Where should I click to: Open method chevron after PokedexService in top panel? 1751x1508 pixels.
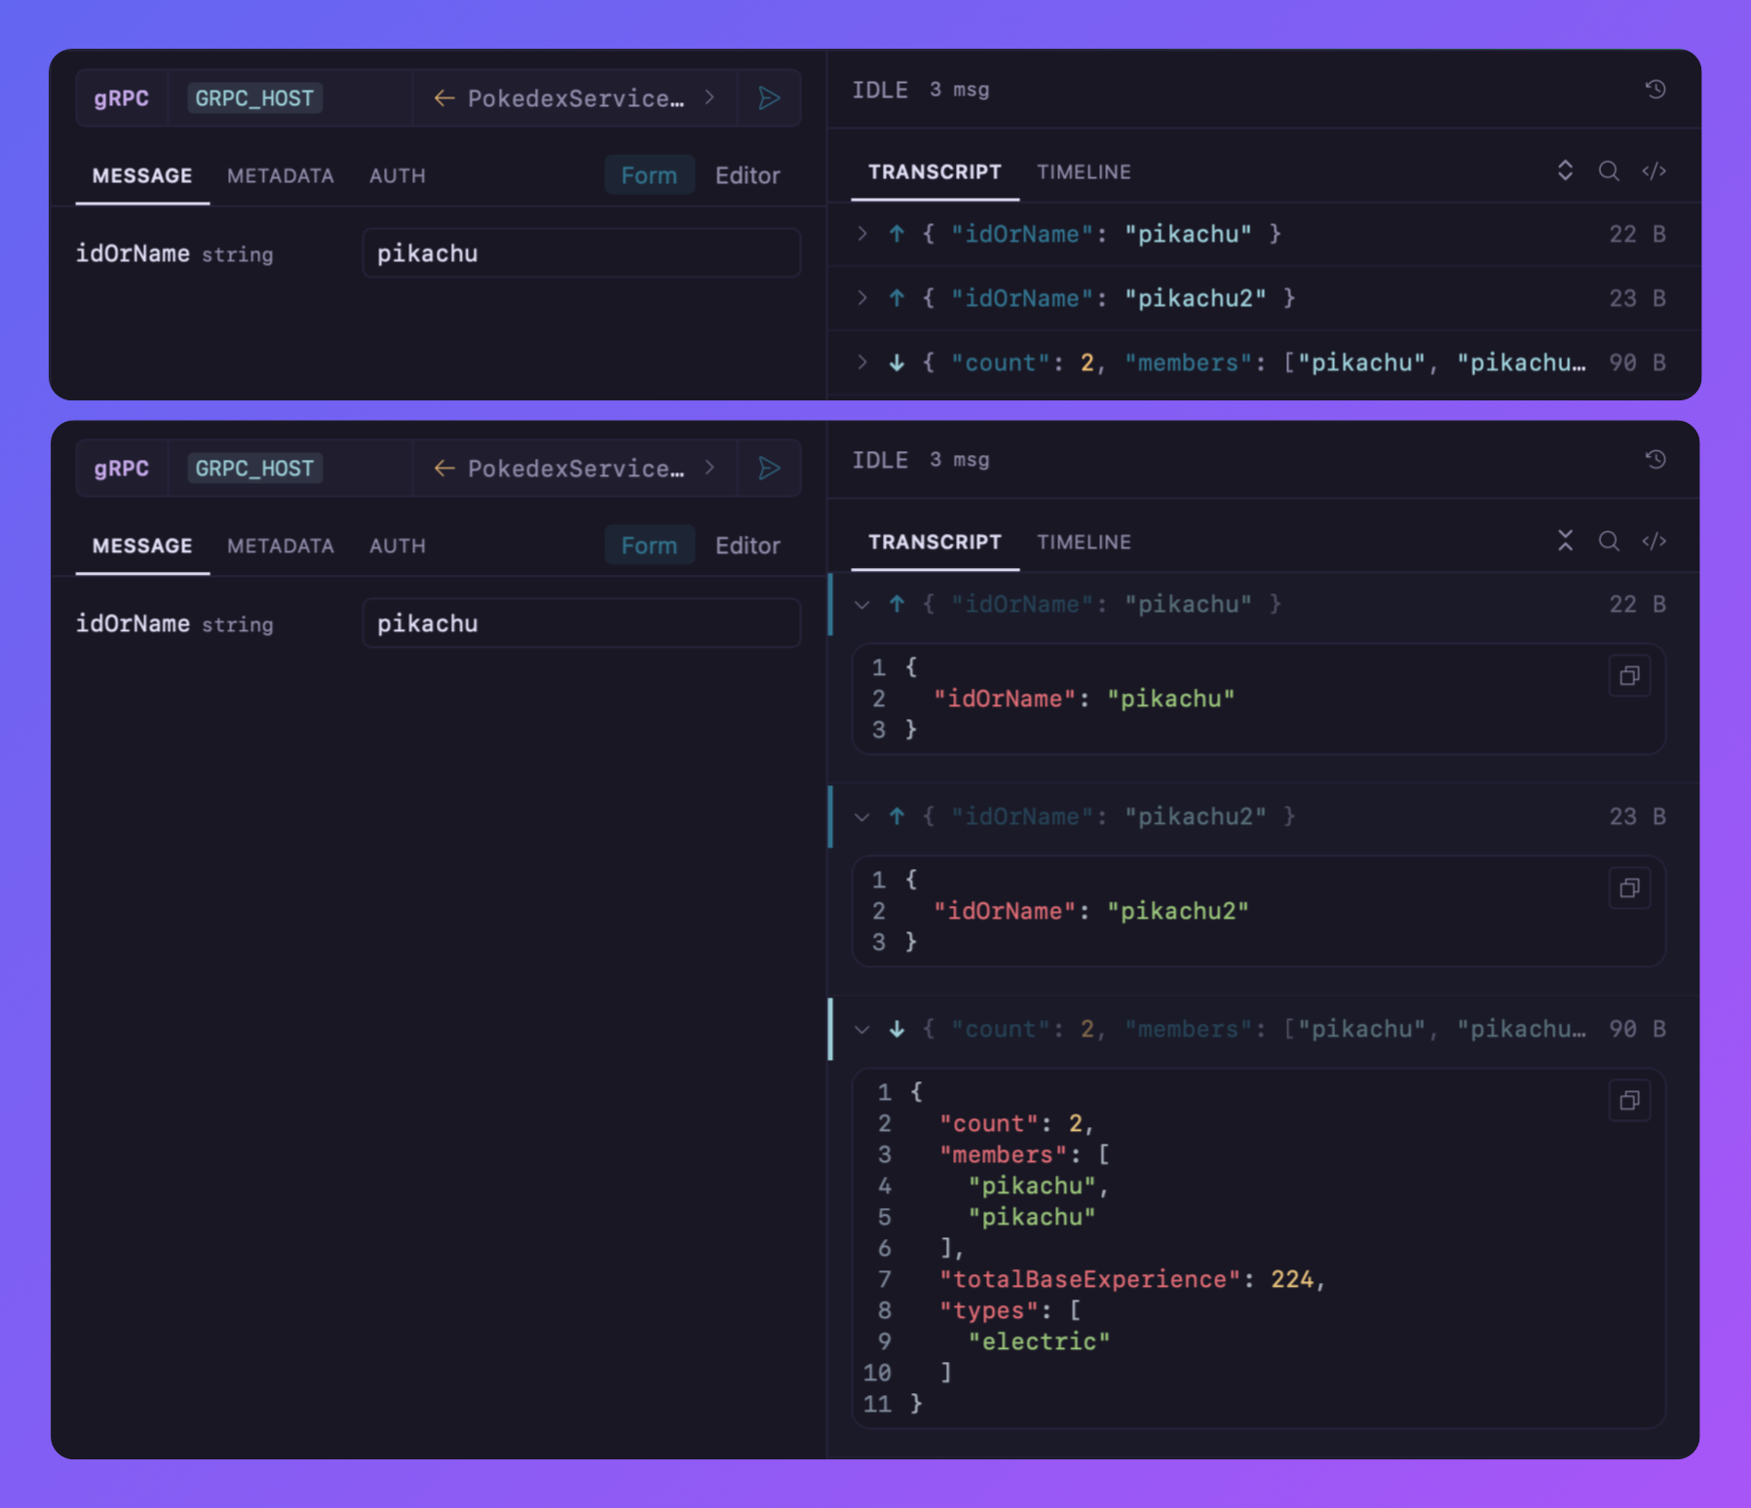(710, 98)
